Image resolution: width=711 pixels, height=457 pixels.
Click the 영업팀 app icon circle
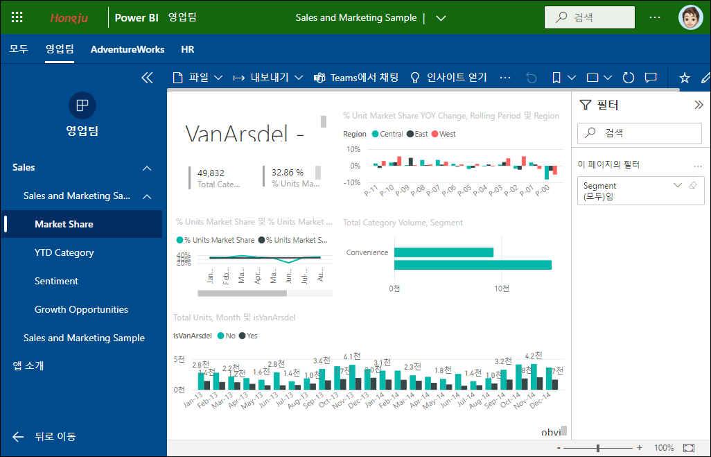(82, 105)
